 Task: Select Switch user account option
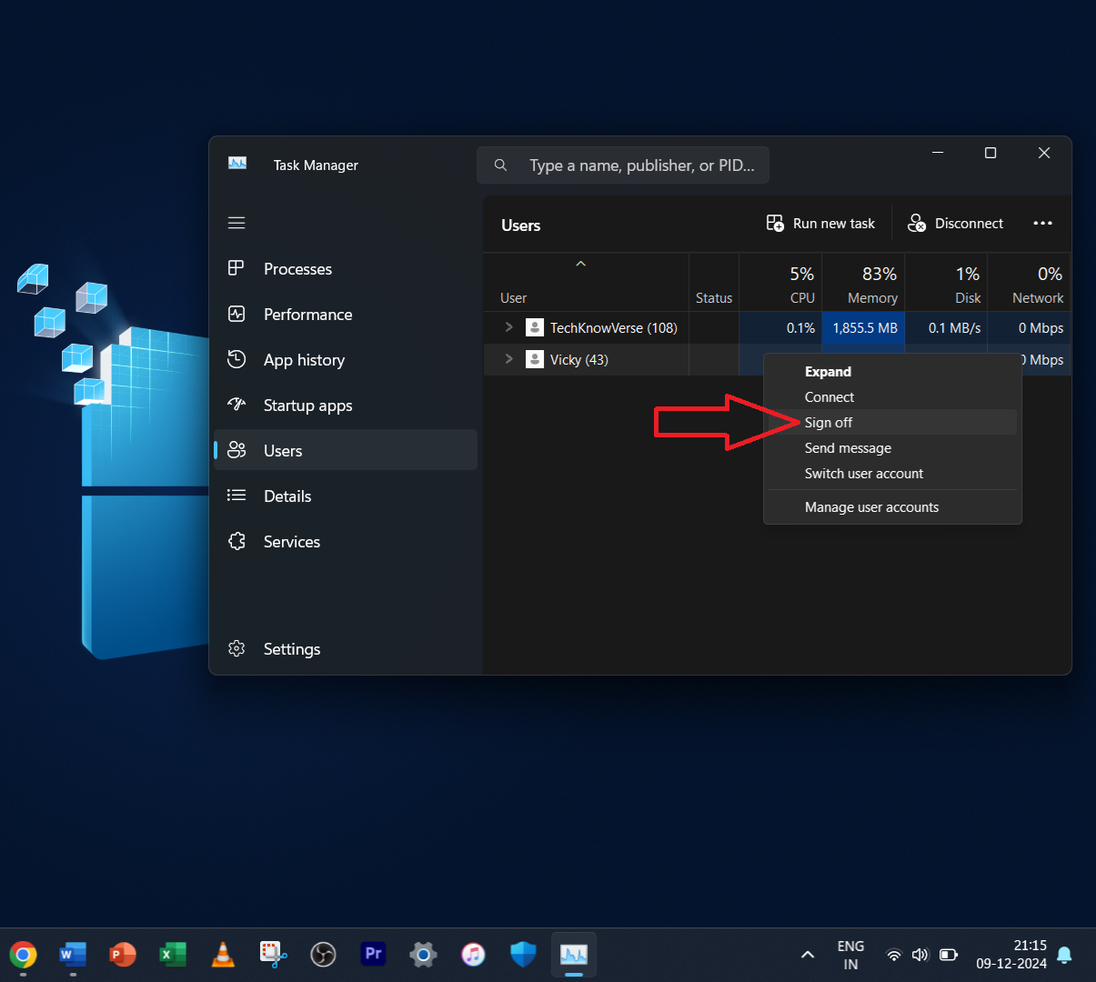tap(863, 474)
